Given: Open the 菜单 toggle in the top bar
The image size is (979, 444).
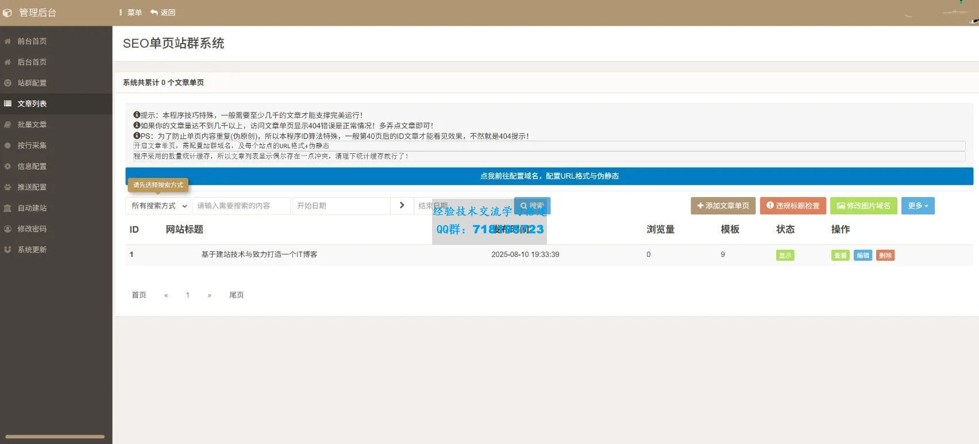Looking at the screenshot, I should pyautogui.click(x=130, y=13).
